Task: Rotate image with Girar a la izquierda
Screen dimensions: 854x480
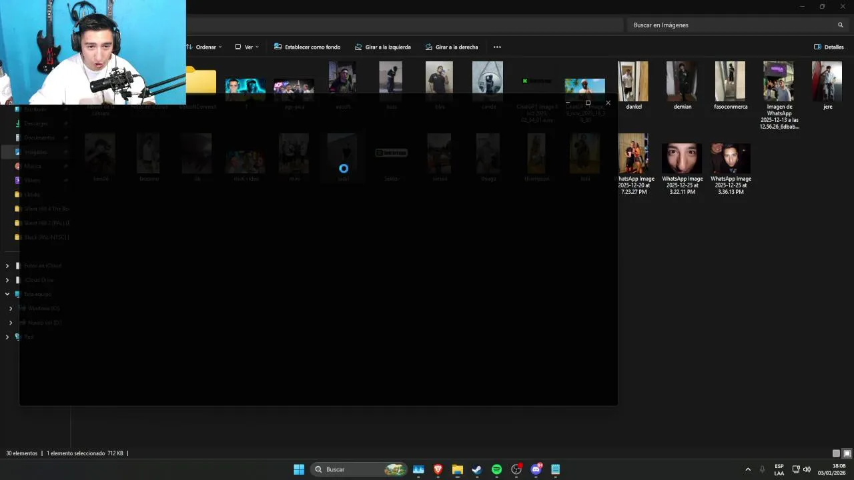Action: pyautogui.click(x=383, y=47)
